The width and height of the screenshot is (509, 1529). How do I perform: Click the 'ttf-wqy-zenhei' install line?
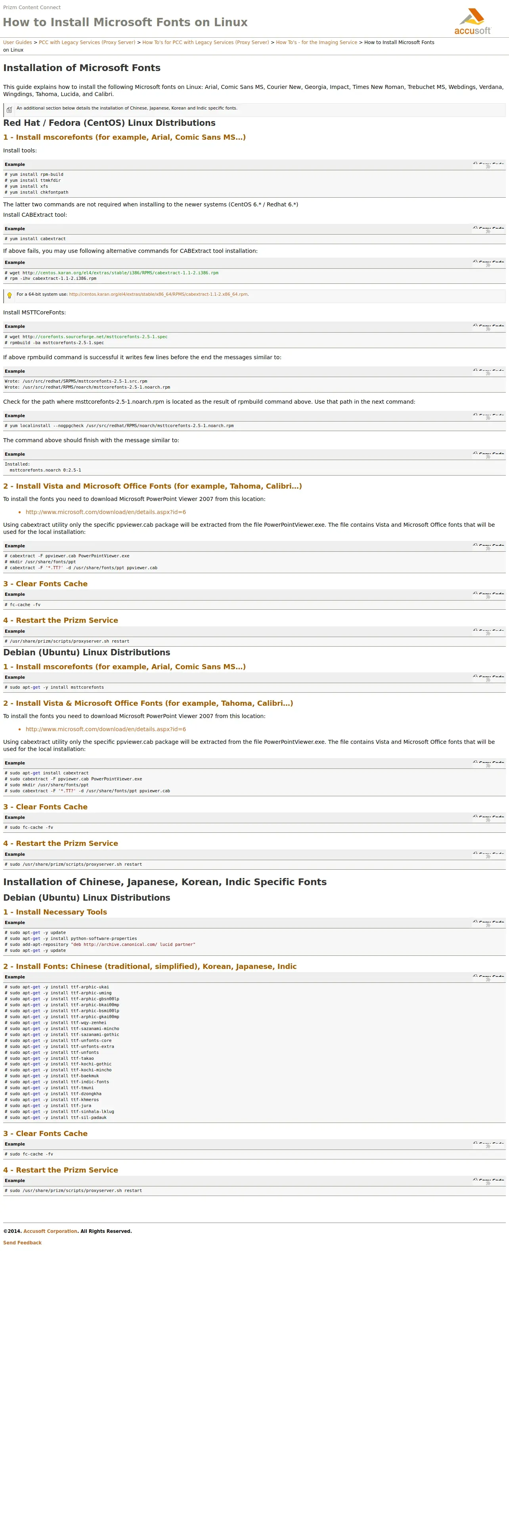56,1023
